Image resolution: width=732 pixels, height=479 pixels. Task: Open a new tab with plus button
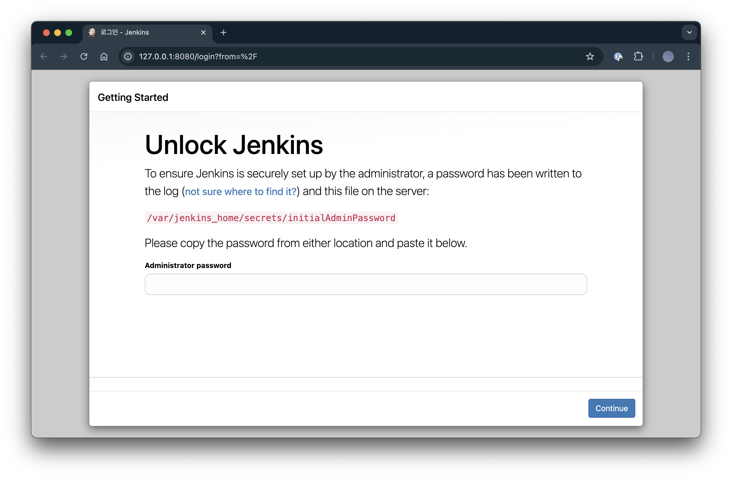[x=224, y=32]
